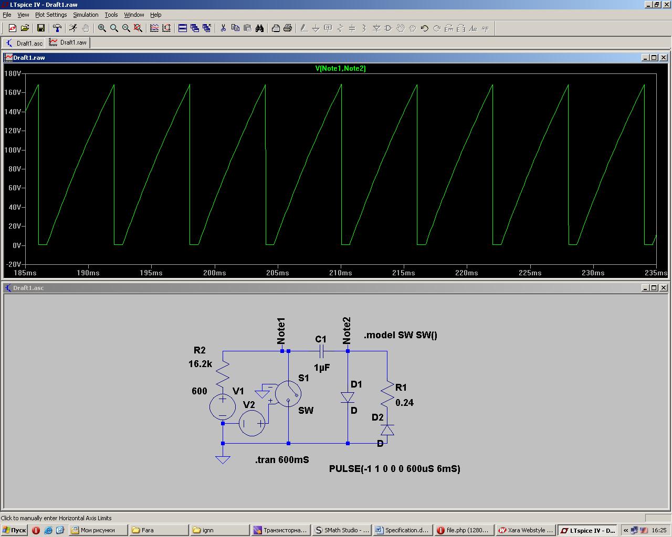The height and width of the screenshot is (537, 672).
Task: Click the Zoom to Fit icon
Action: 138,28
